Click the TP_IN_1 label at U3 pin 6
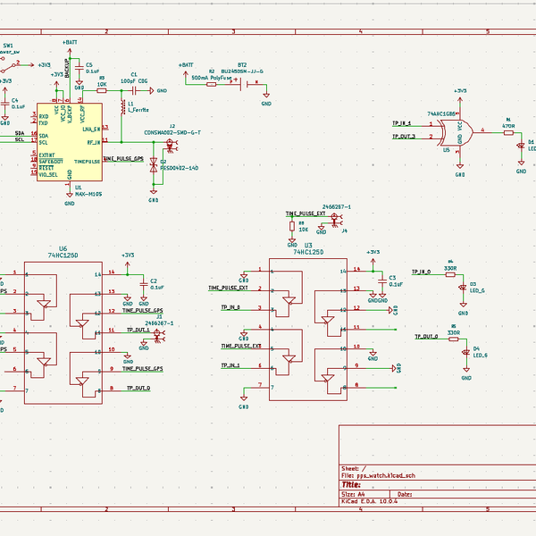Image resolution: width=536 pixels, height=536 pixels. click(230, 365)
